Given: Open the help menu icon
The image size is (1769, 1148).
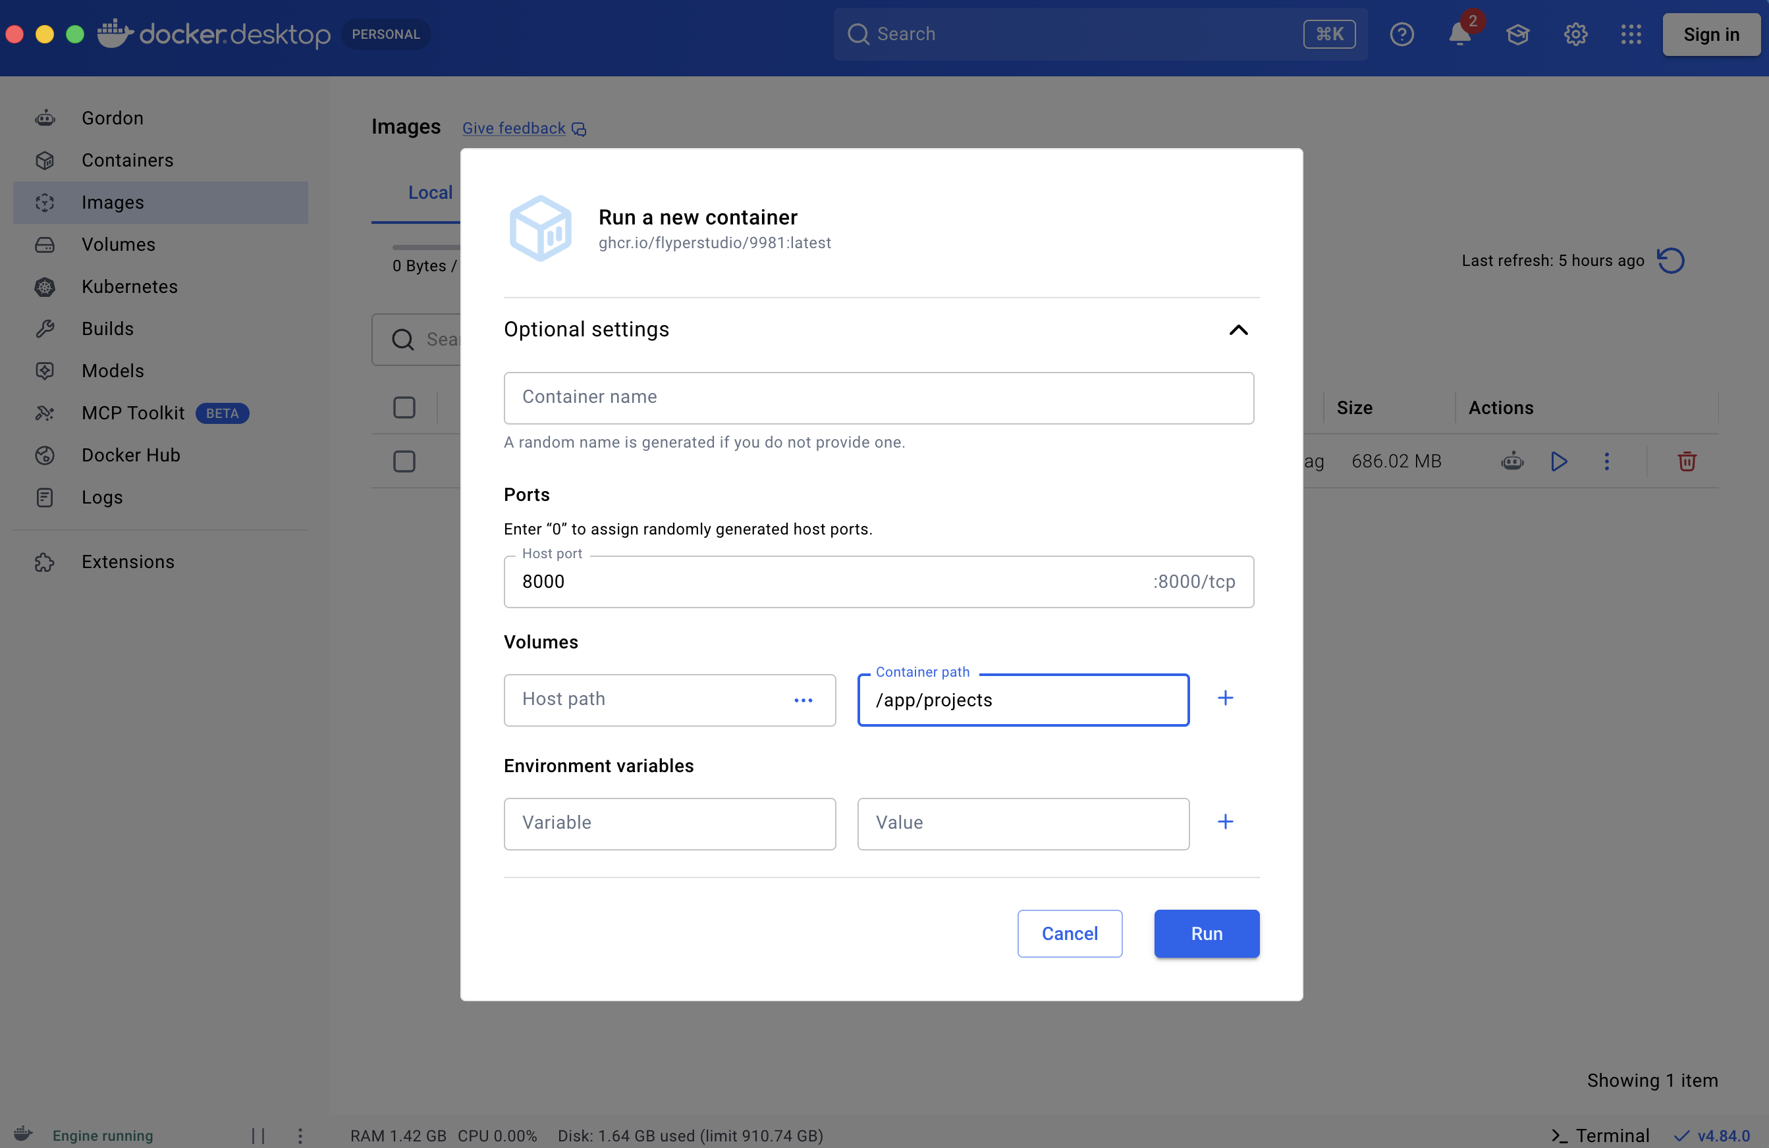Looking at the screenshot, I should click(1401, 34).
